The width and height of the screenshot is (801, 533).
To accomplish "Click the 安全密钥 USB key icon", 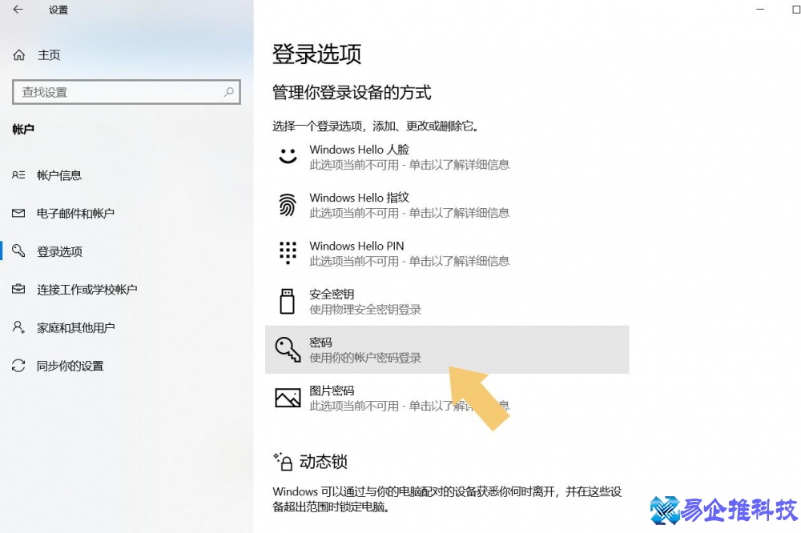I will tap(288, 301).
